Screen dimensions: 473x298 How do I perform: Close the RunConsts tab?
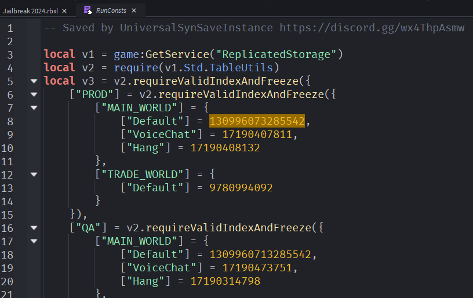pos(134,10)
